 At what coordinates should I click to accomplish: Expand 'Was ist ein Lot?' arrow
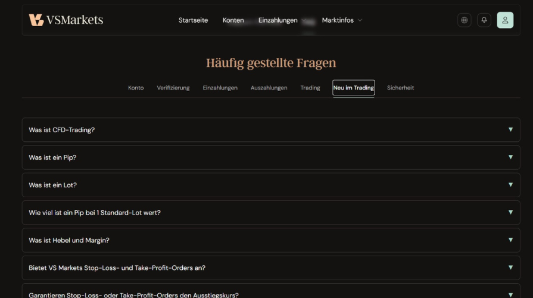pyautogui.click(x=510, y=185)
